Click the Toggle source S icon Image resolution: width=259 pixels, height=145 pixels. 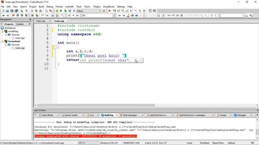[x=212, y=15]
